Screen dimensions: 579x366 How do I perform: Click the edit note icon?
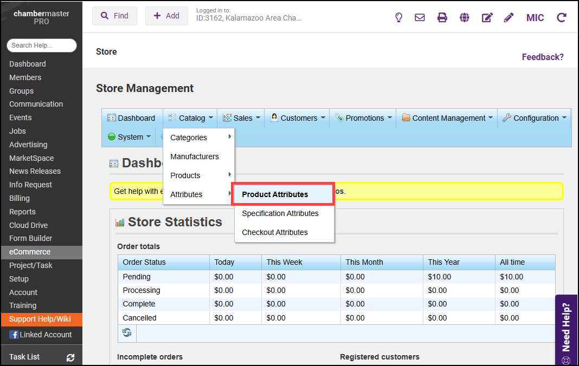[x=487, y=17]
